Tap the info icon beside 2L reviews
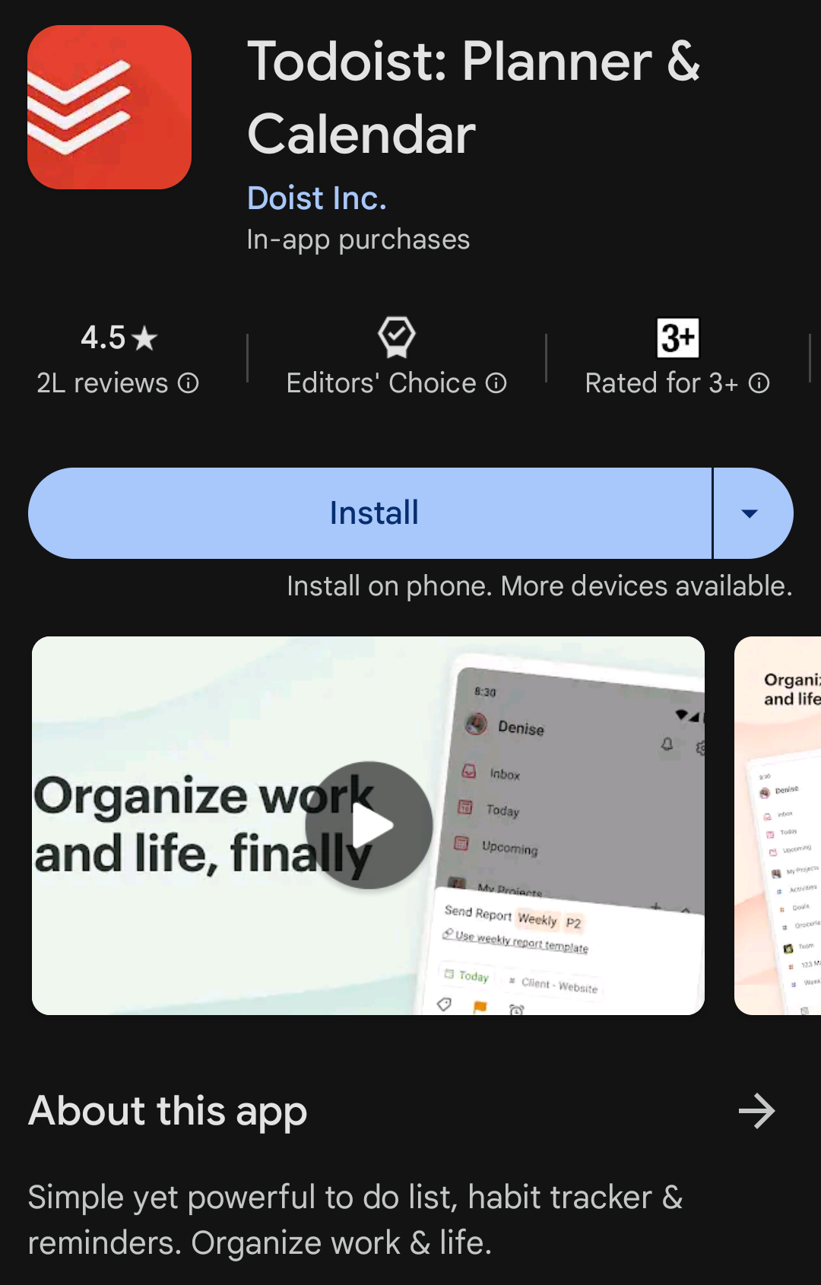This screenshot has width=821, height=1285. coord(189,383)
